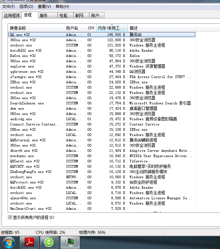Select 360se.exe using 19,476 K

click(102, 98)
